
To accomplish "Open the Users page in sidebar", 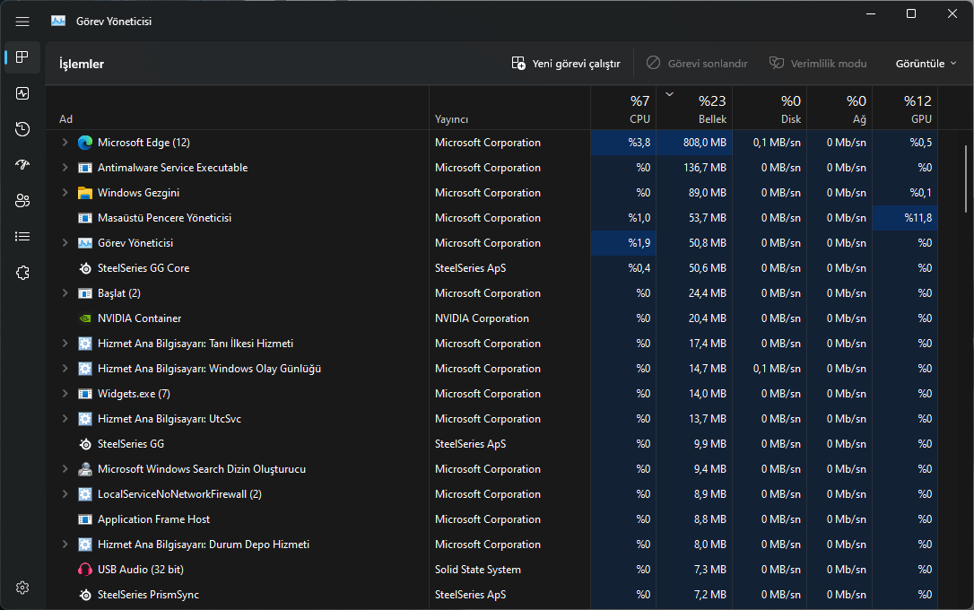I will [x=22, y=201].
